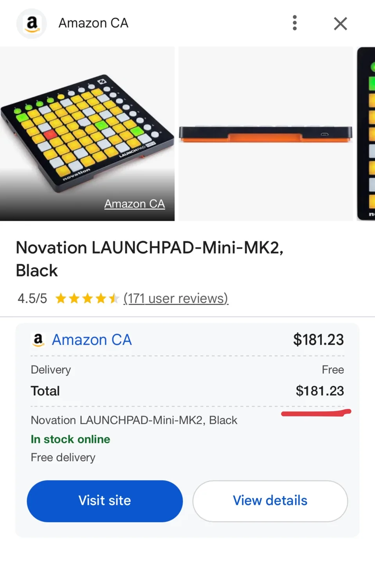This screenshot has height=564, width=375.
Task: Click the Amazon CA caption link on the photo
Action: [134, 203]
